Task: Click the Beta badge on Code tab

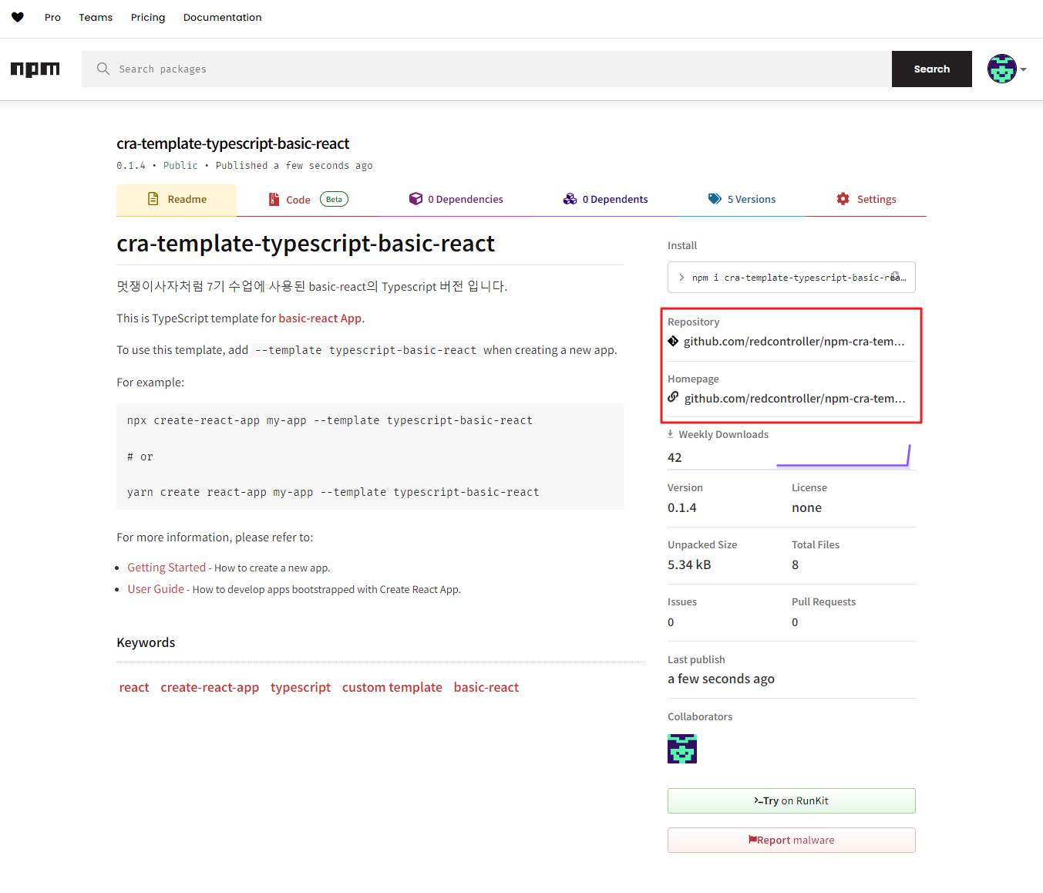Action: 334,199
